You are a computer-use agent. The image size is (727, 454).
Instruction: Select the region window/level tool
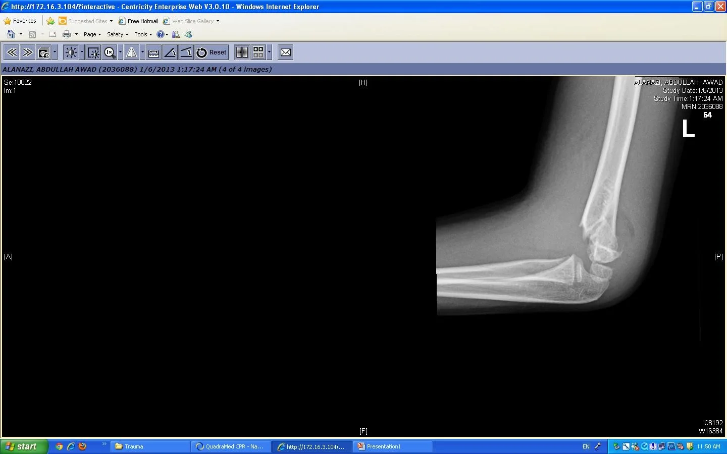pyautogui.click(x=93, y=52)
